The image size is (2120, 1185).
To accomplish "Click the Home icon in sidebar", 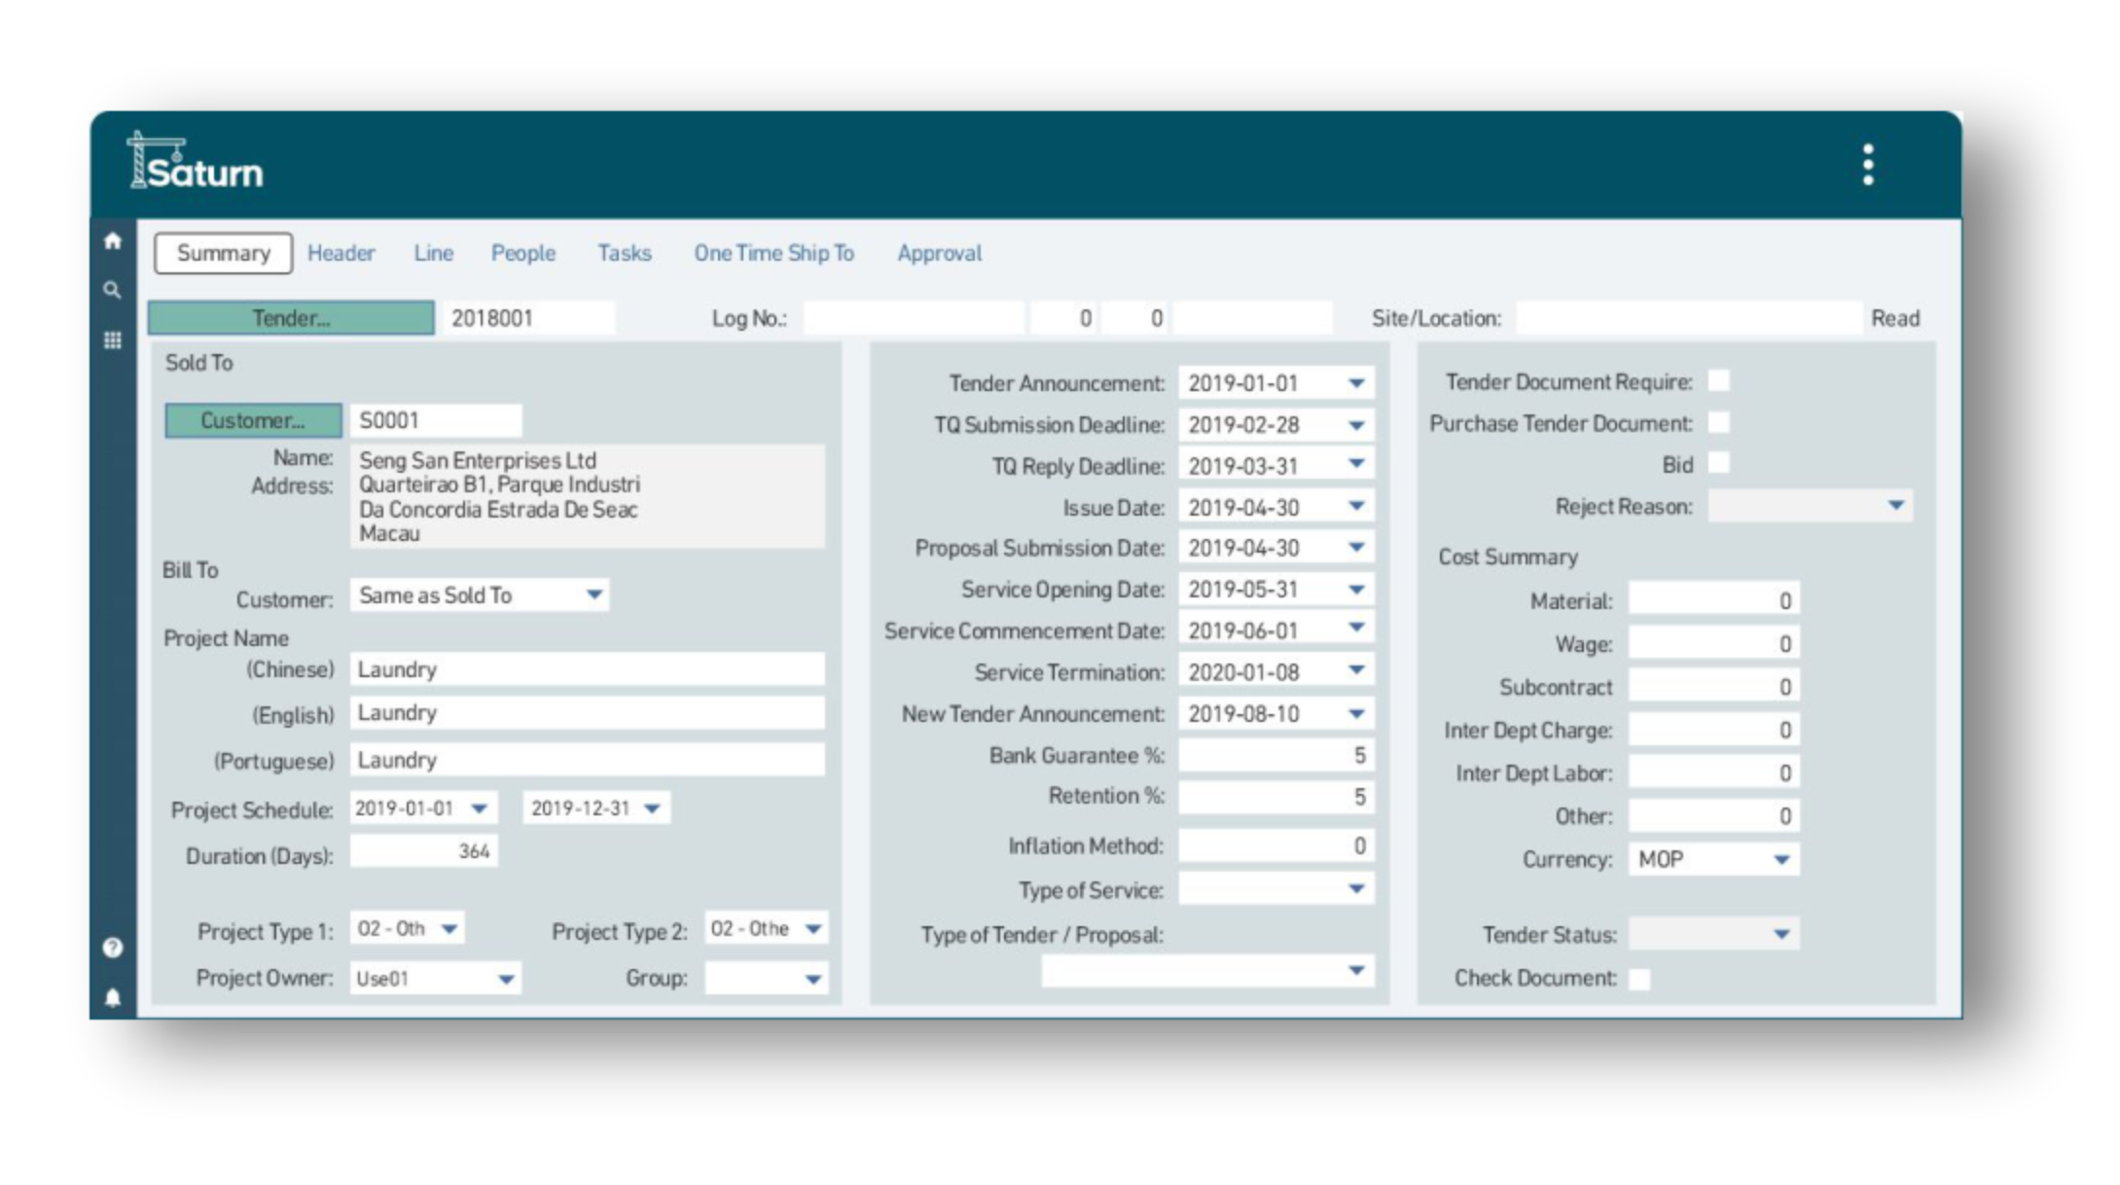I will point(113,241).
